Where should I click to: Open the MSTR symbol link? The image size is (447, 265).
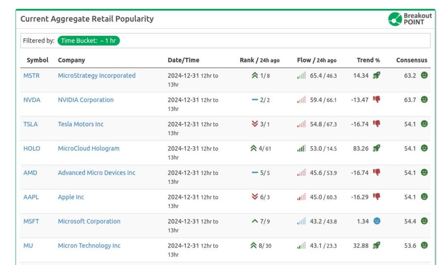click(31, 75)
